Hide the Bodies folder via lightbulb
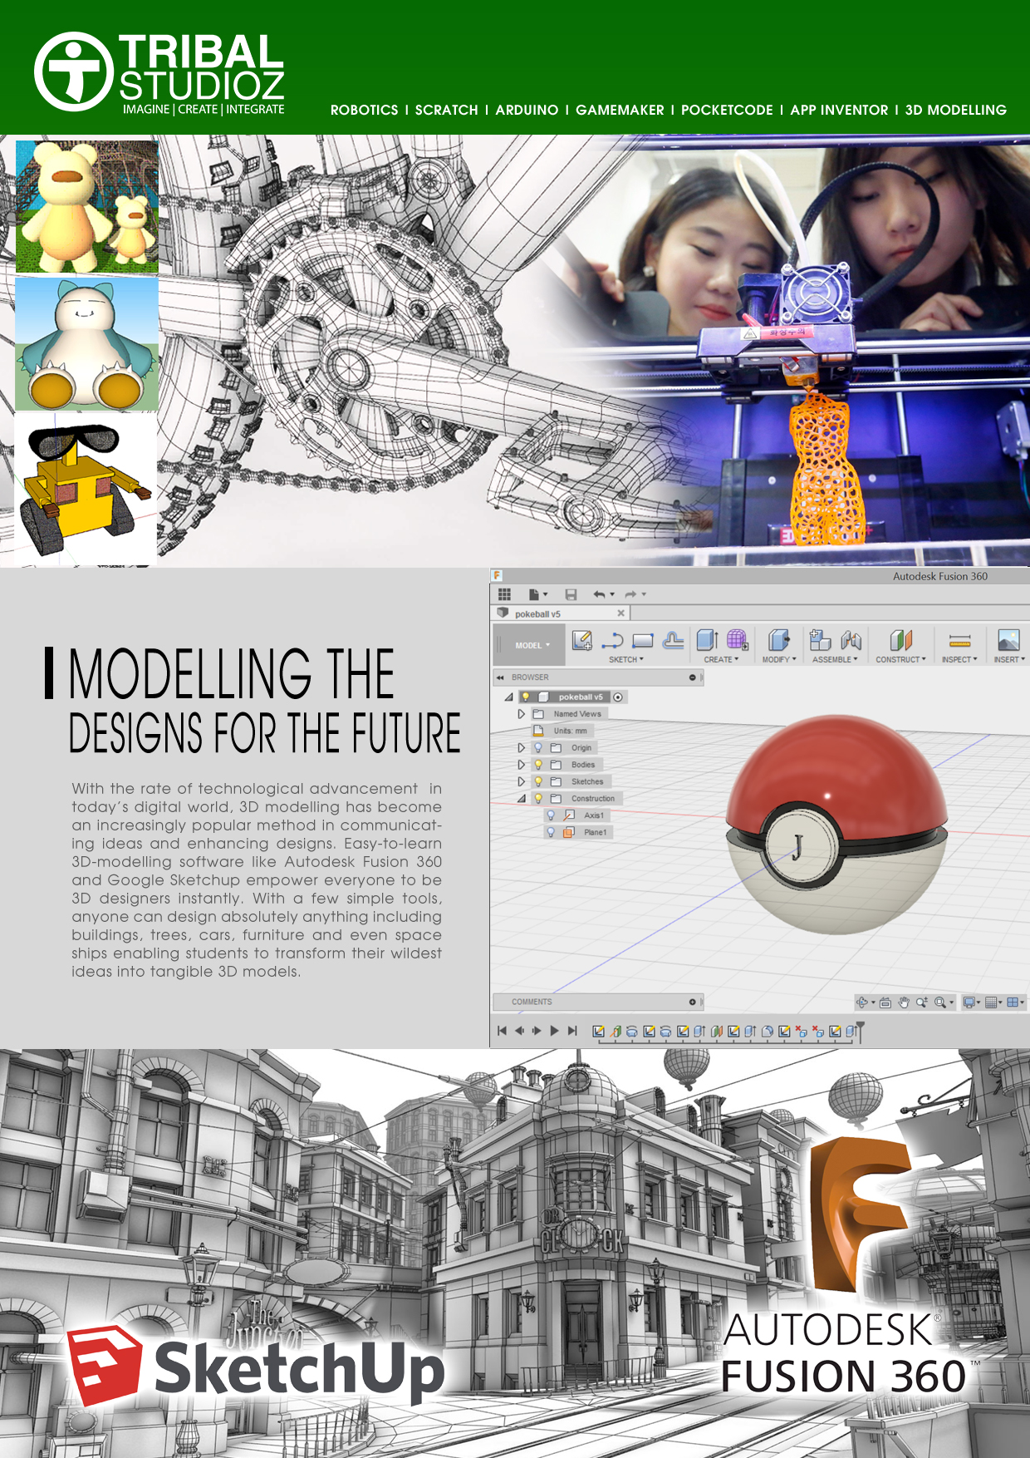1030x1458 pixels. (x=538, y=765)
